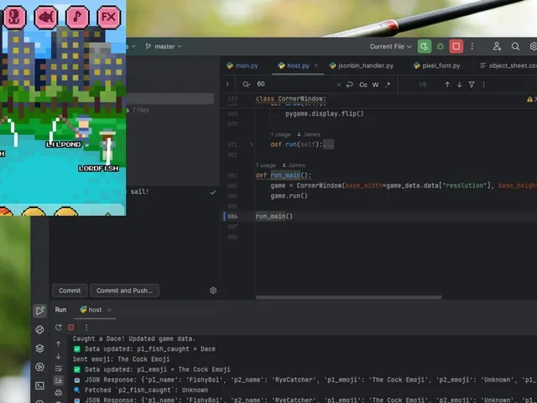Click the LORDFISH player character in game
537x403 pixels.
coord(107,145)
